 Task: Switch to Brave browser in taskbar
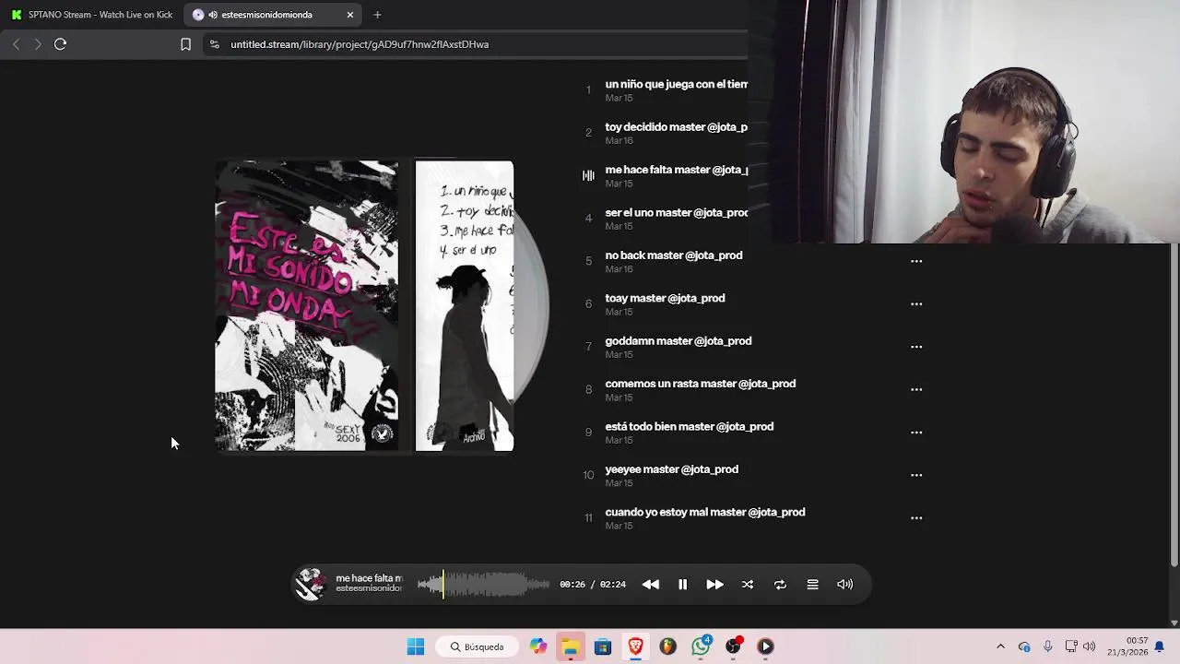(635, 646)
